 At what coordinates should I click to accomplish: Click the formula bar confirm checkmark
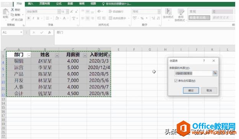point(42,32)
